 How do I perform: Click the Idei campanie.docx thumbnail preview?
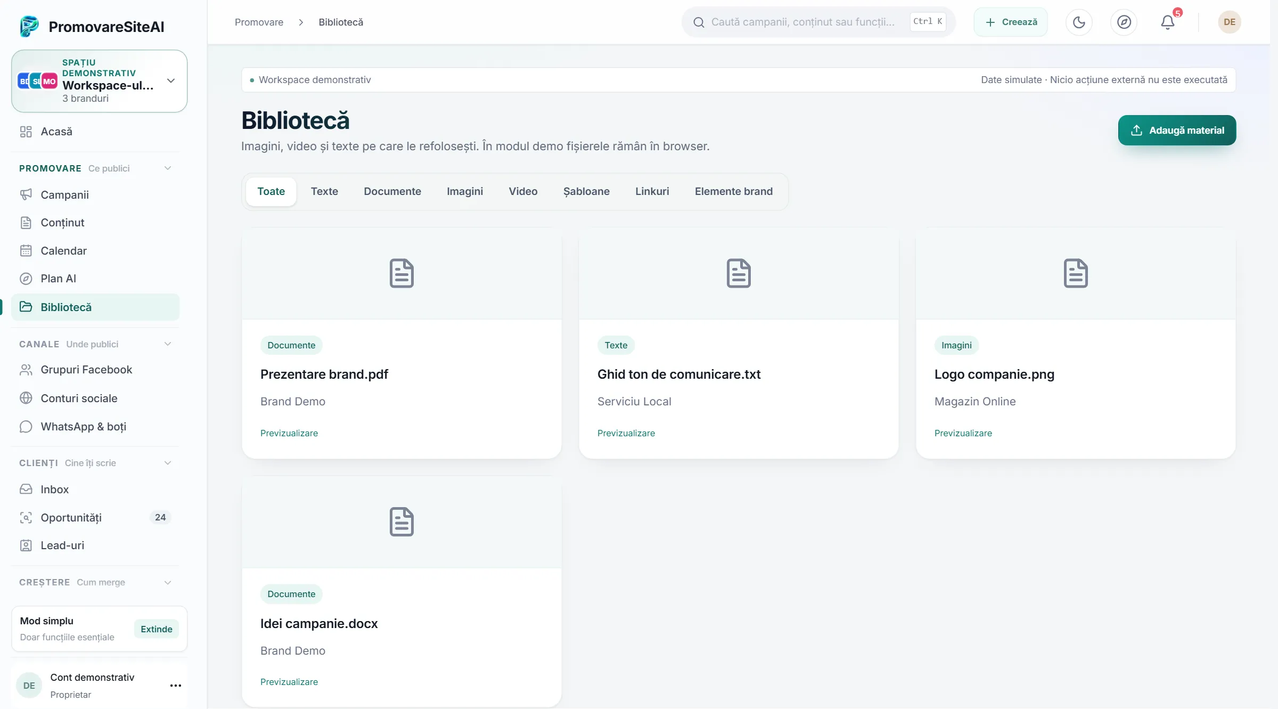tap(402, 522)
